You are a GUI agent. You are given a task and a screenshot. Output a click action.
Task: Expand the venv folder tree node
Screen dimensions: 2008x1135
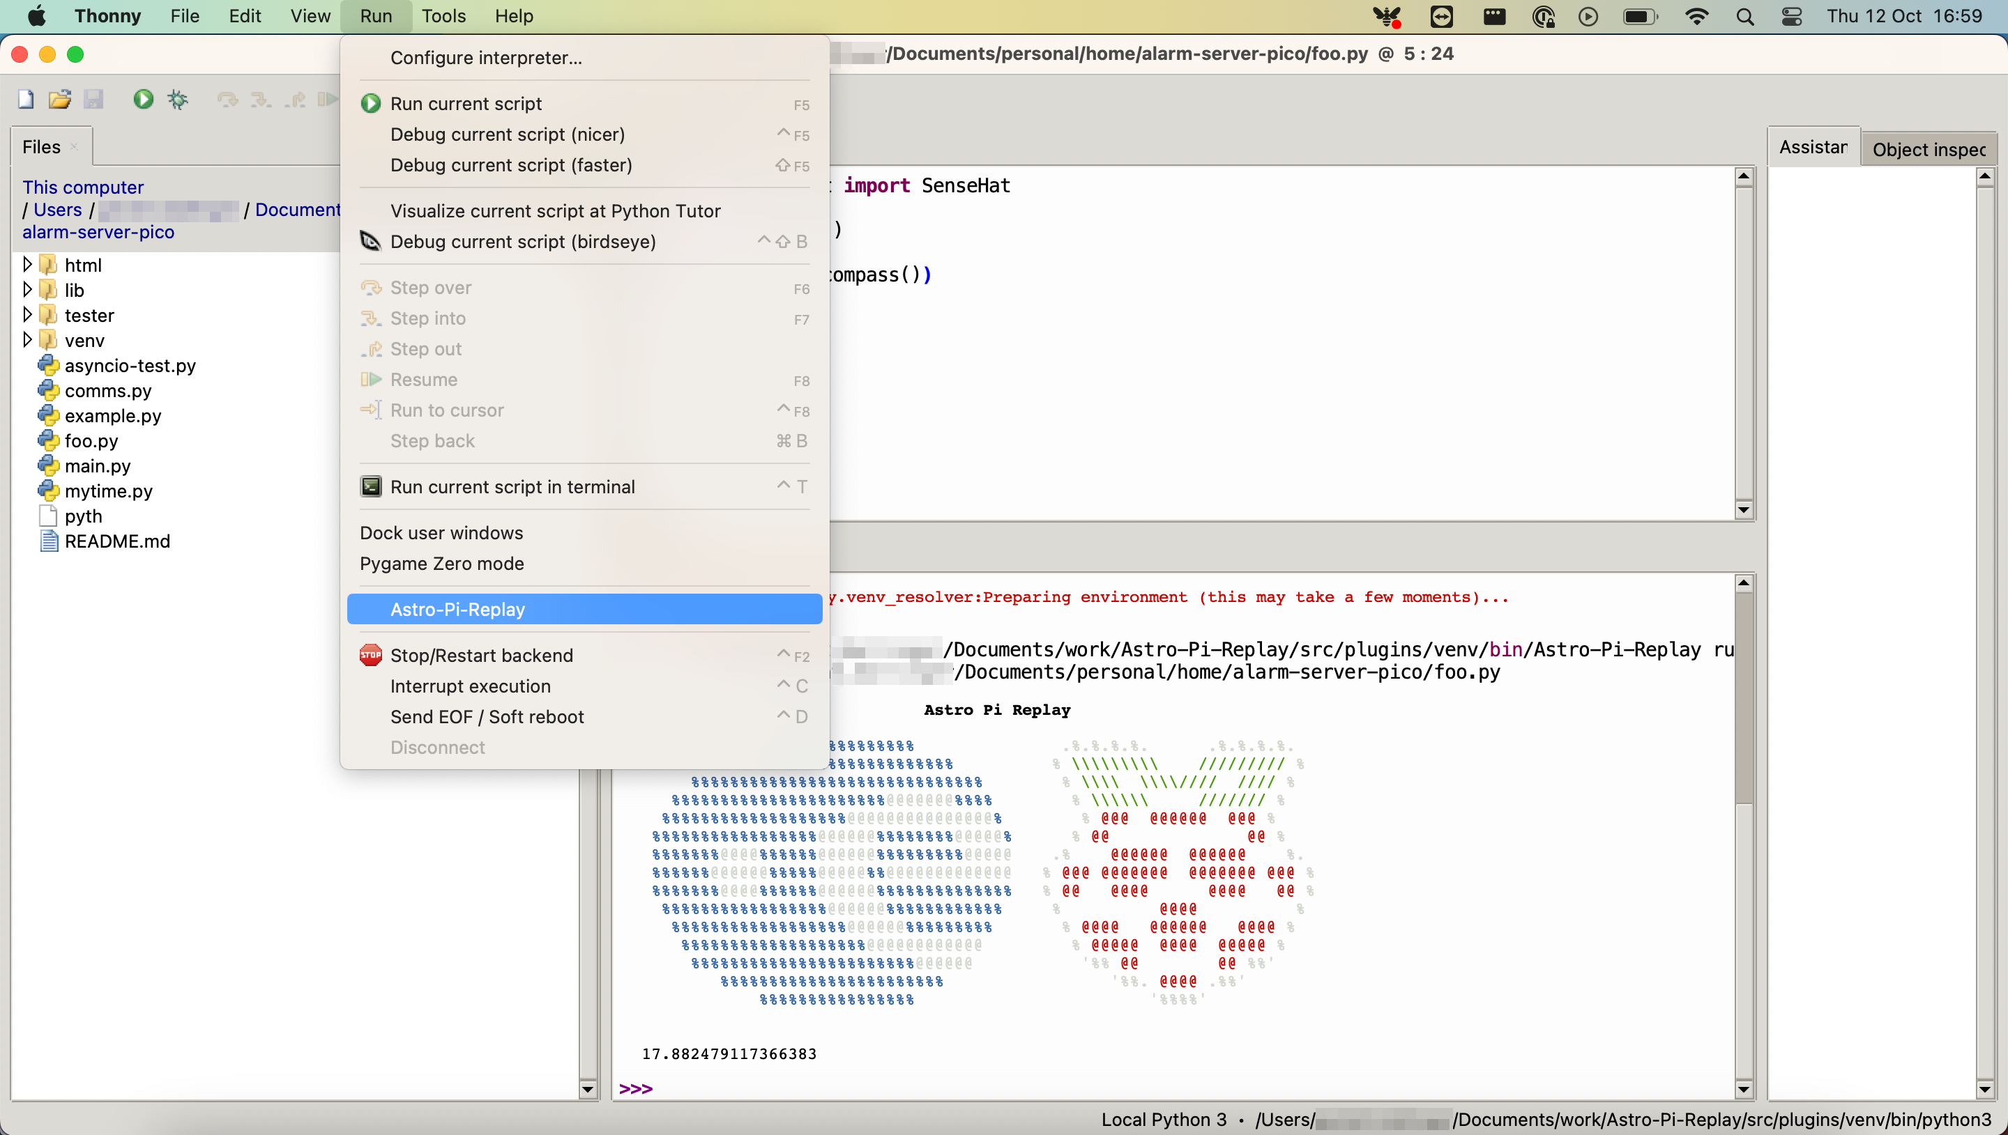point(27,340)
